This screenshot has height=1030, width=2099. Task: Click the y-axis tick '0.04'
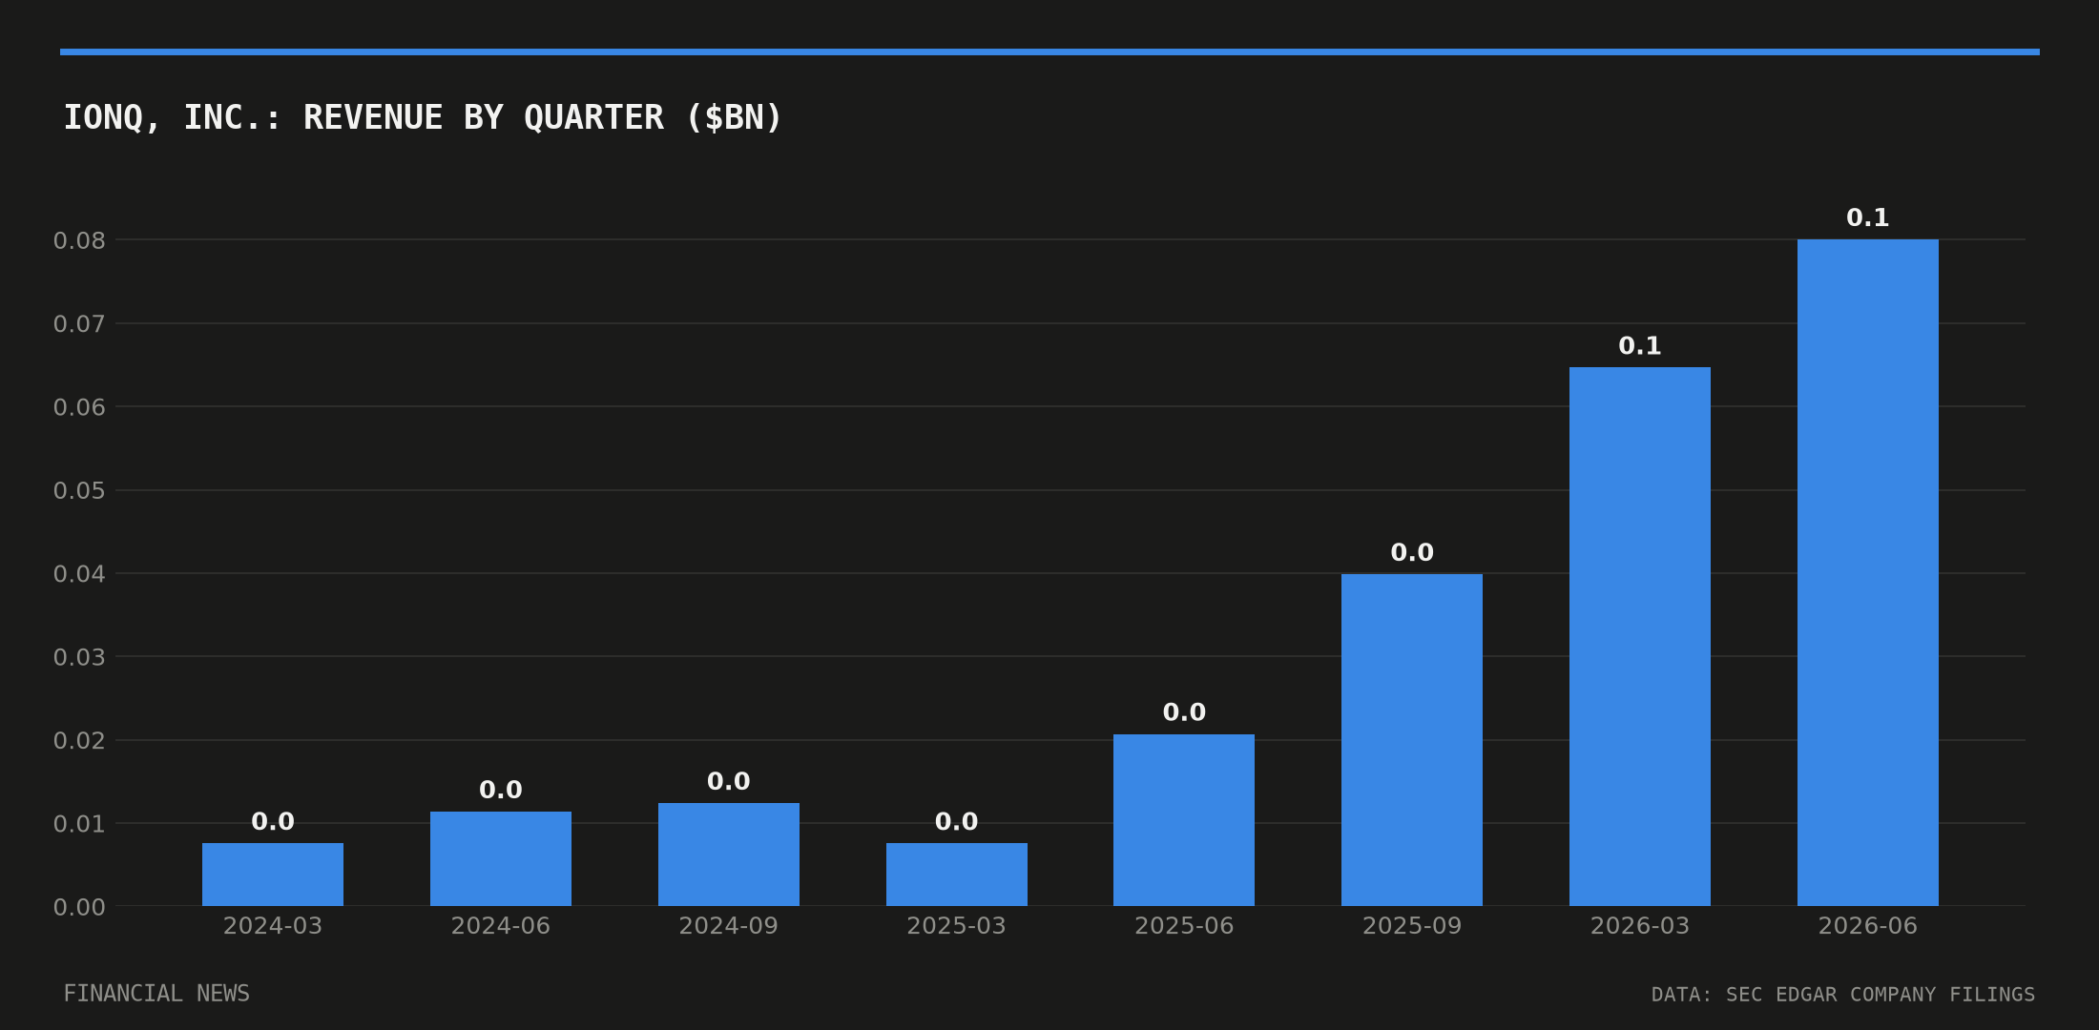pyautogui.click(x=79, y=574)
